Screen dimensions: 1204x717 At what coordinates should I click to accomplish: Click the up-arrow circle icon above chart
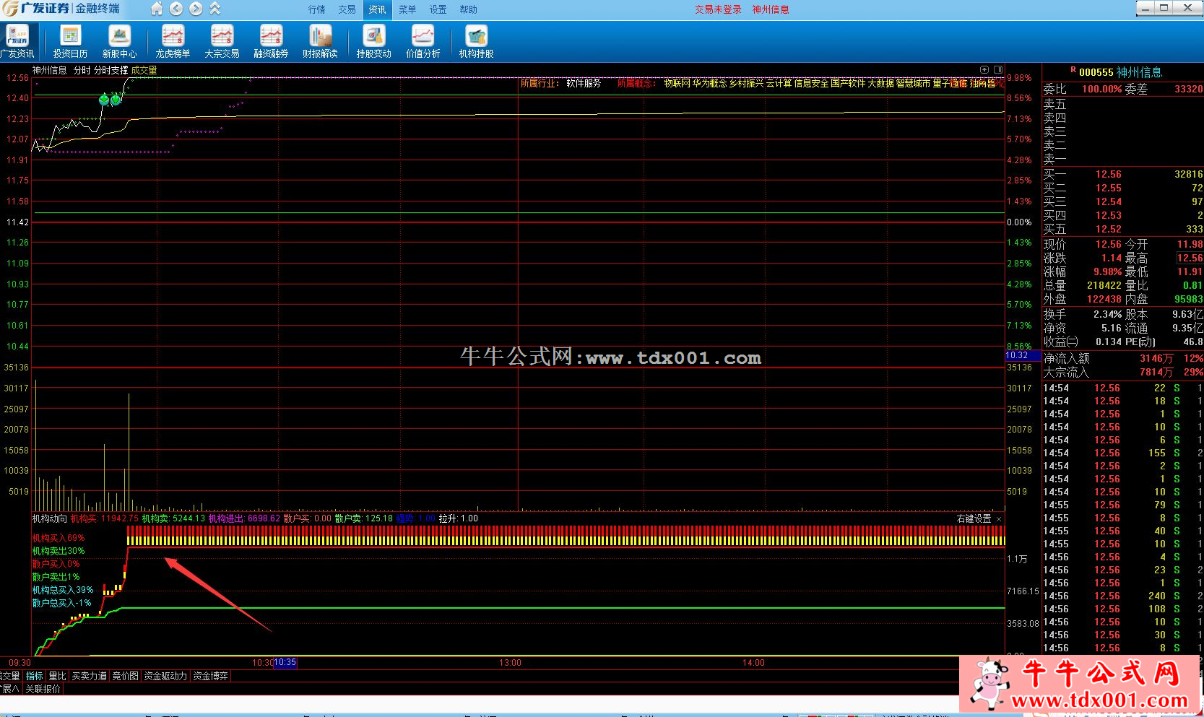click(984, 69)
